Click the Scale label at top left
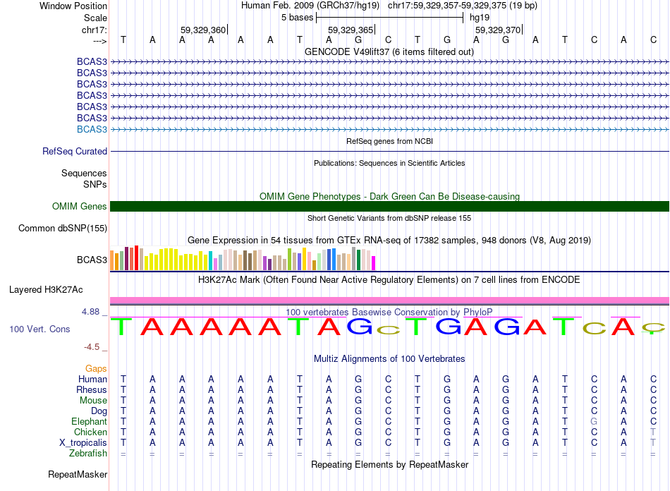The width and height of the screenshot is (670, 491). pyautogui.click(x=95, y=18)
